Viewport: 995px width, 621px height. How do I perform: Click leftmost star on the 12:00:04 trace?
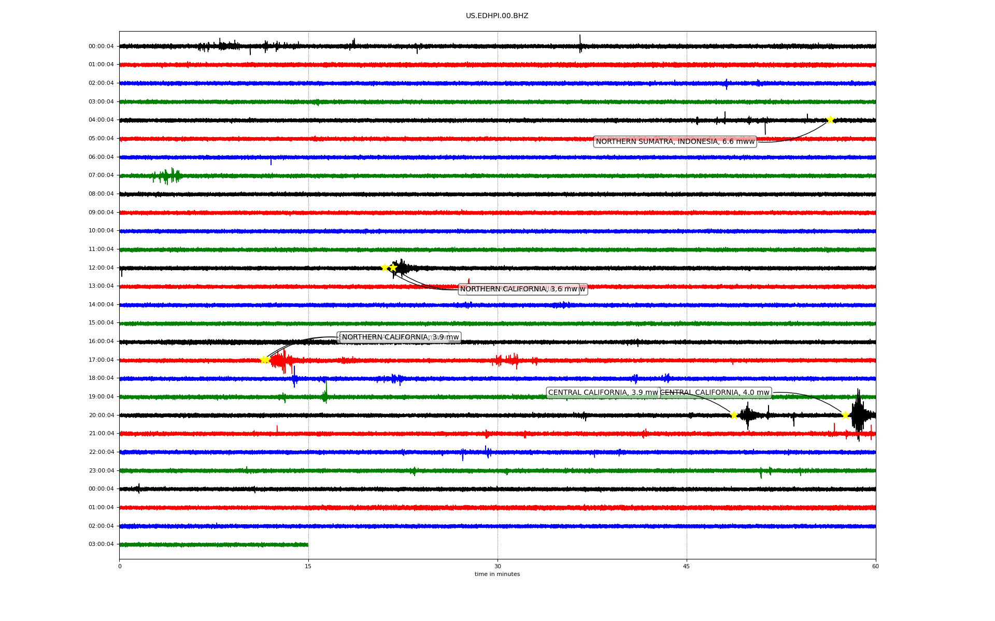coord(385,268)
